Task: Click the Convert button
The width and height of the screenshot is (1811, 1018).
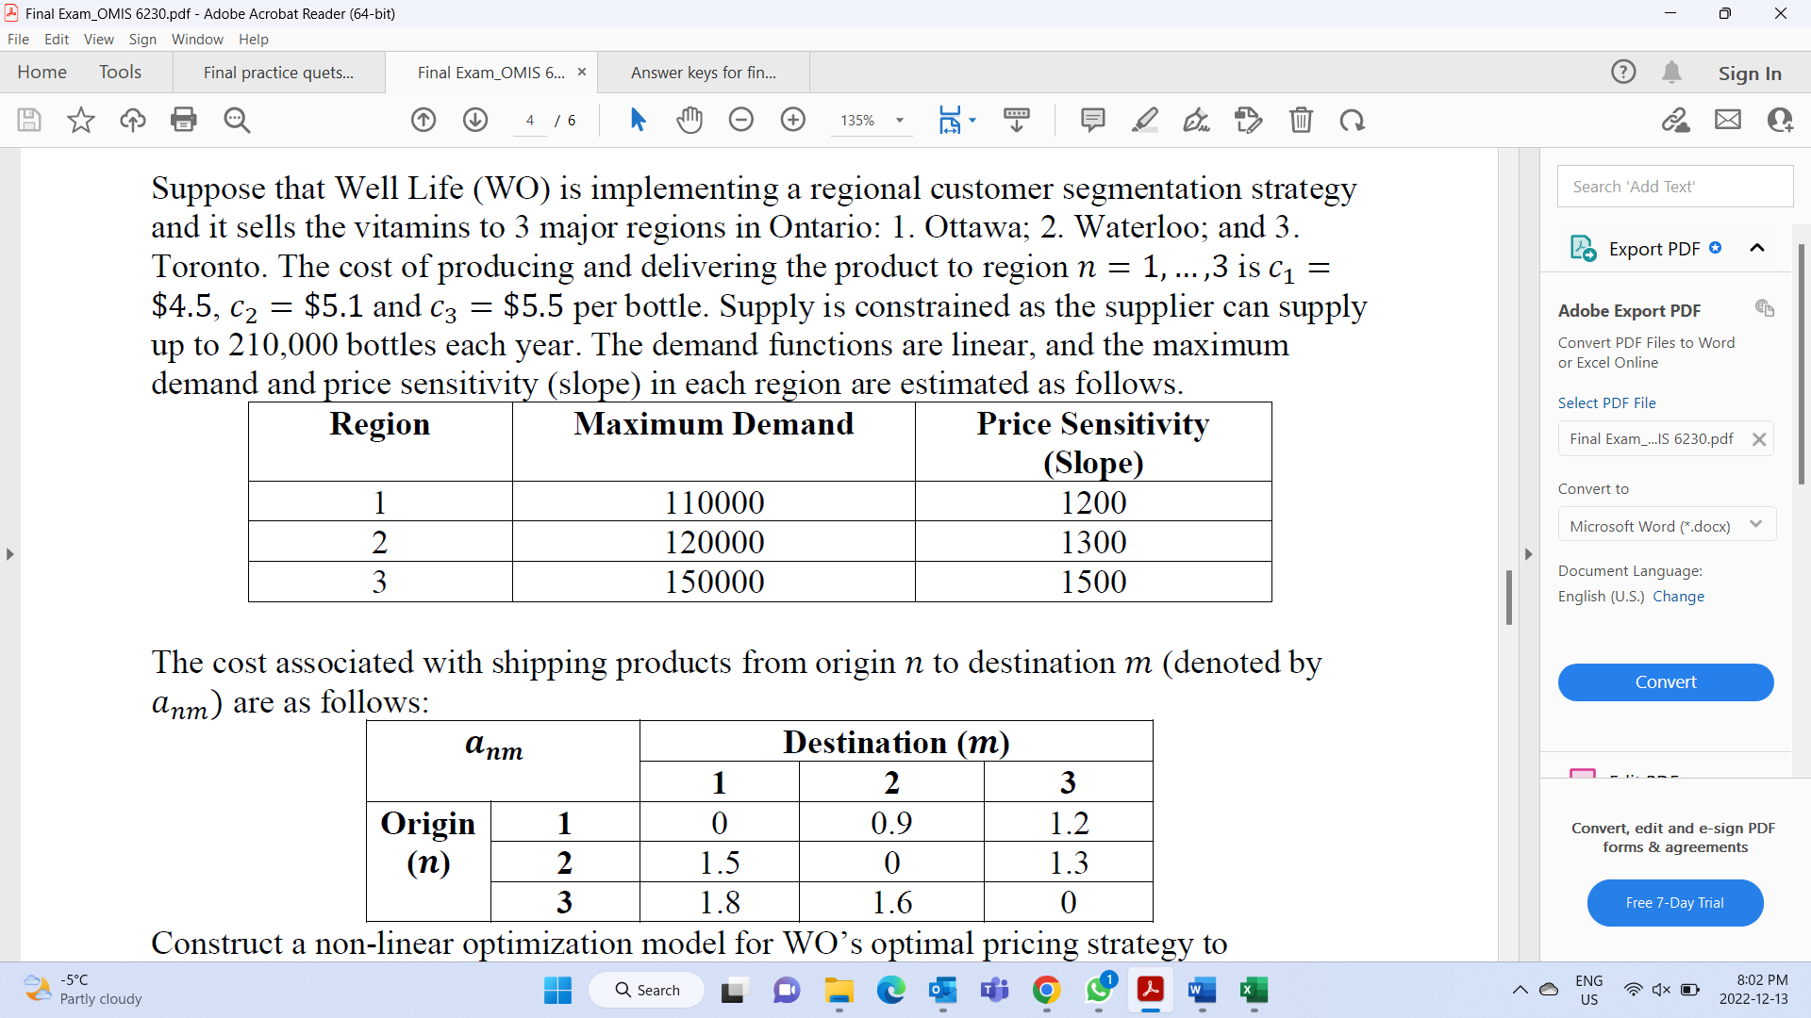Action: pyautogui.click(x=1666, y=681)
